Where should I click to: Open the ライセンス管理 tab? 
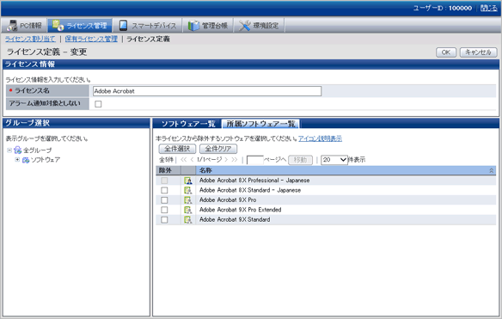[x=80, y=25]
